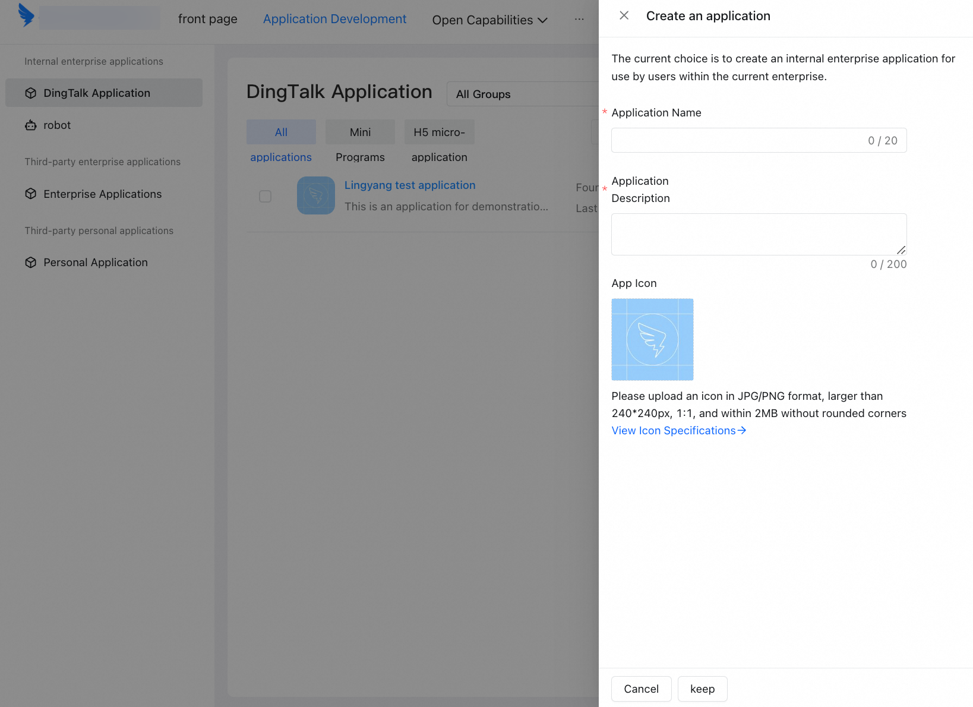Image resolution: width=973 pixels, height=707 pixels.
Task: Click the 'Create an application' panel title
Action: pyautogui.click(x=708, y=16)
